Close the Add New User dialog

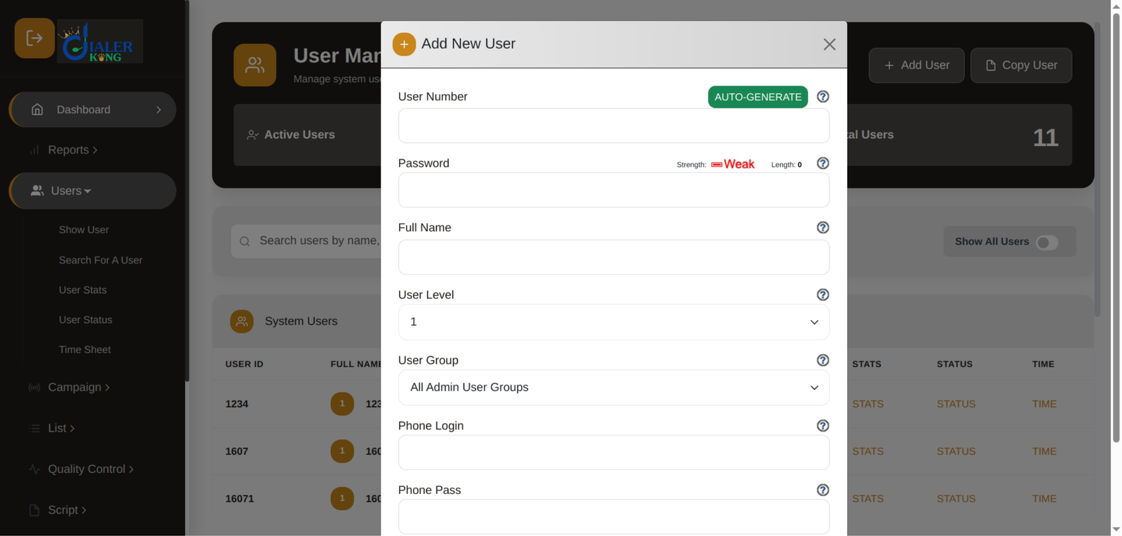[x=830, y=45]
